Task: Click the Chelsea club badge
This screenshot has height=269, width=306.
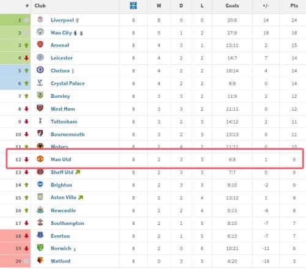Action: pyautogui.click(x=40, y=70)
